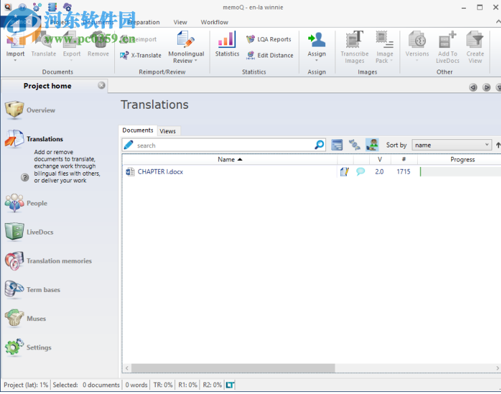Viewport: 501px width, 394px height.
Task: Click the scroll left arrow
Action: coord(127,368)
